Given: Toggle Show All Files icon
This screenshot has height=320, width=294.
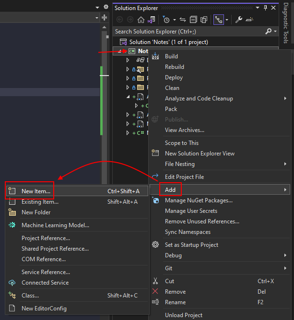Looking at the screenshot, I should [x=204, y=20].
